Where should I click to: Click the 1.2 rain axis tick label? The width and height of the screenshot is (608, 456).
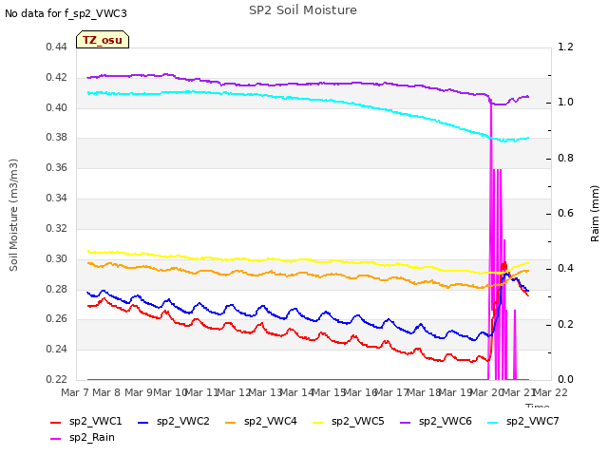point(565,47)
